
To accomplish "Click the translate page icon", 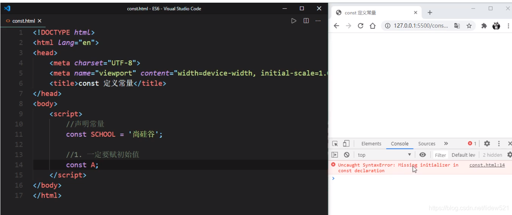I will coord(457,26).
